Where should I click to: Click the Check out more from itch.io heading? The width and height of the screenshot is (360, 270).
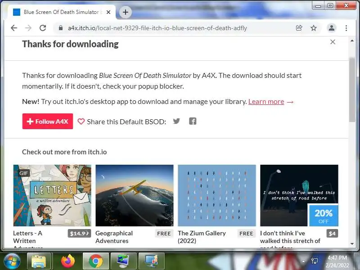pos(64,152)
